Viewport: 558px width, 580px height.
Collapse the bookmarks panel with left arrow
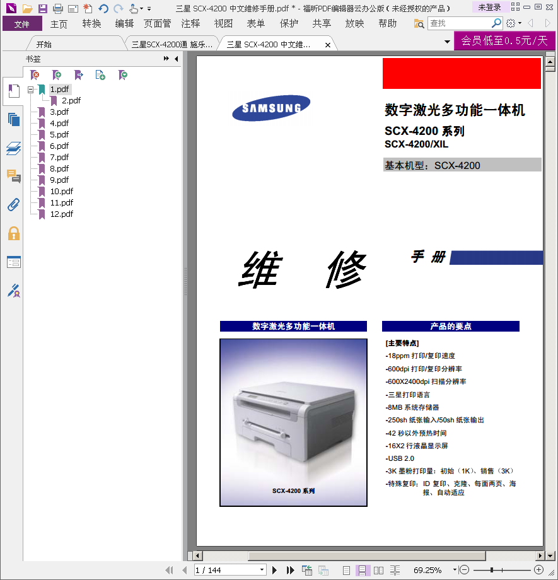(x=176, y=59)
